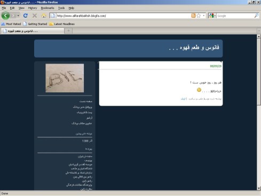Go back with the green Back arrow

pyautogui.click(x=5, y=15)
